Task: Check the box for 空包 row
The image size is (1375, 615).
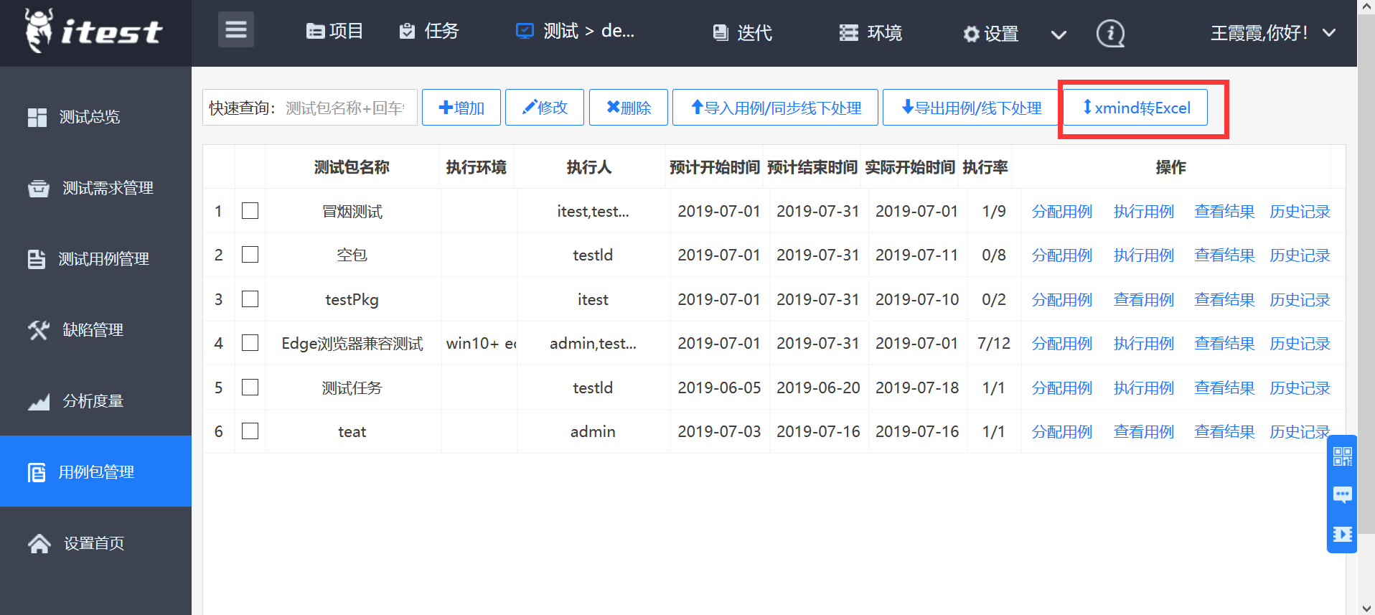Action: 250,255
